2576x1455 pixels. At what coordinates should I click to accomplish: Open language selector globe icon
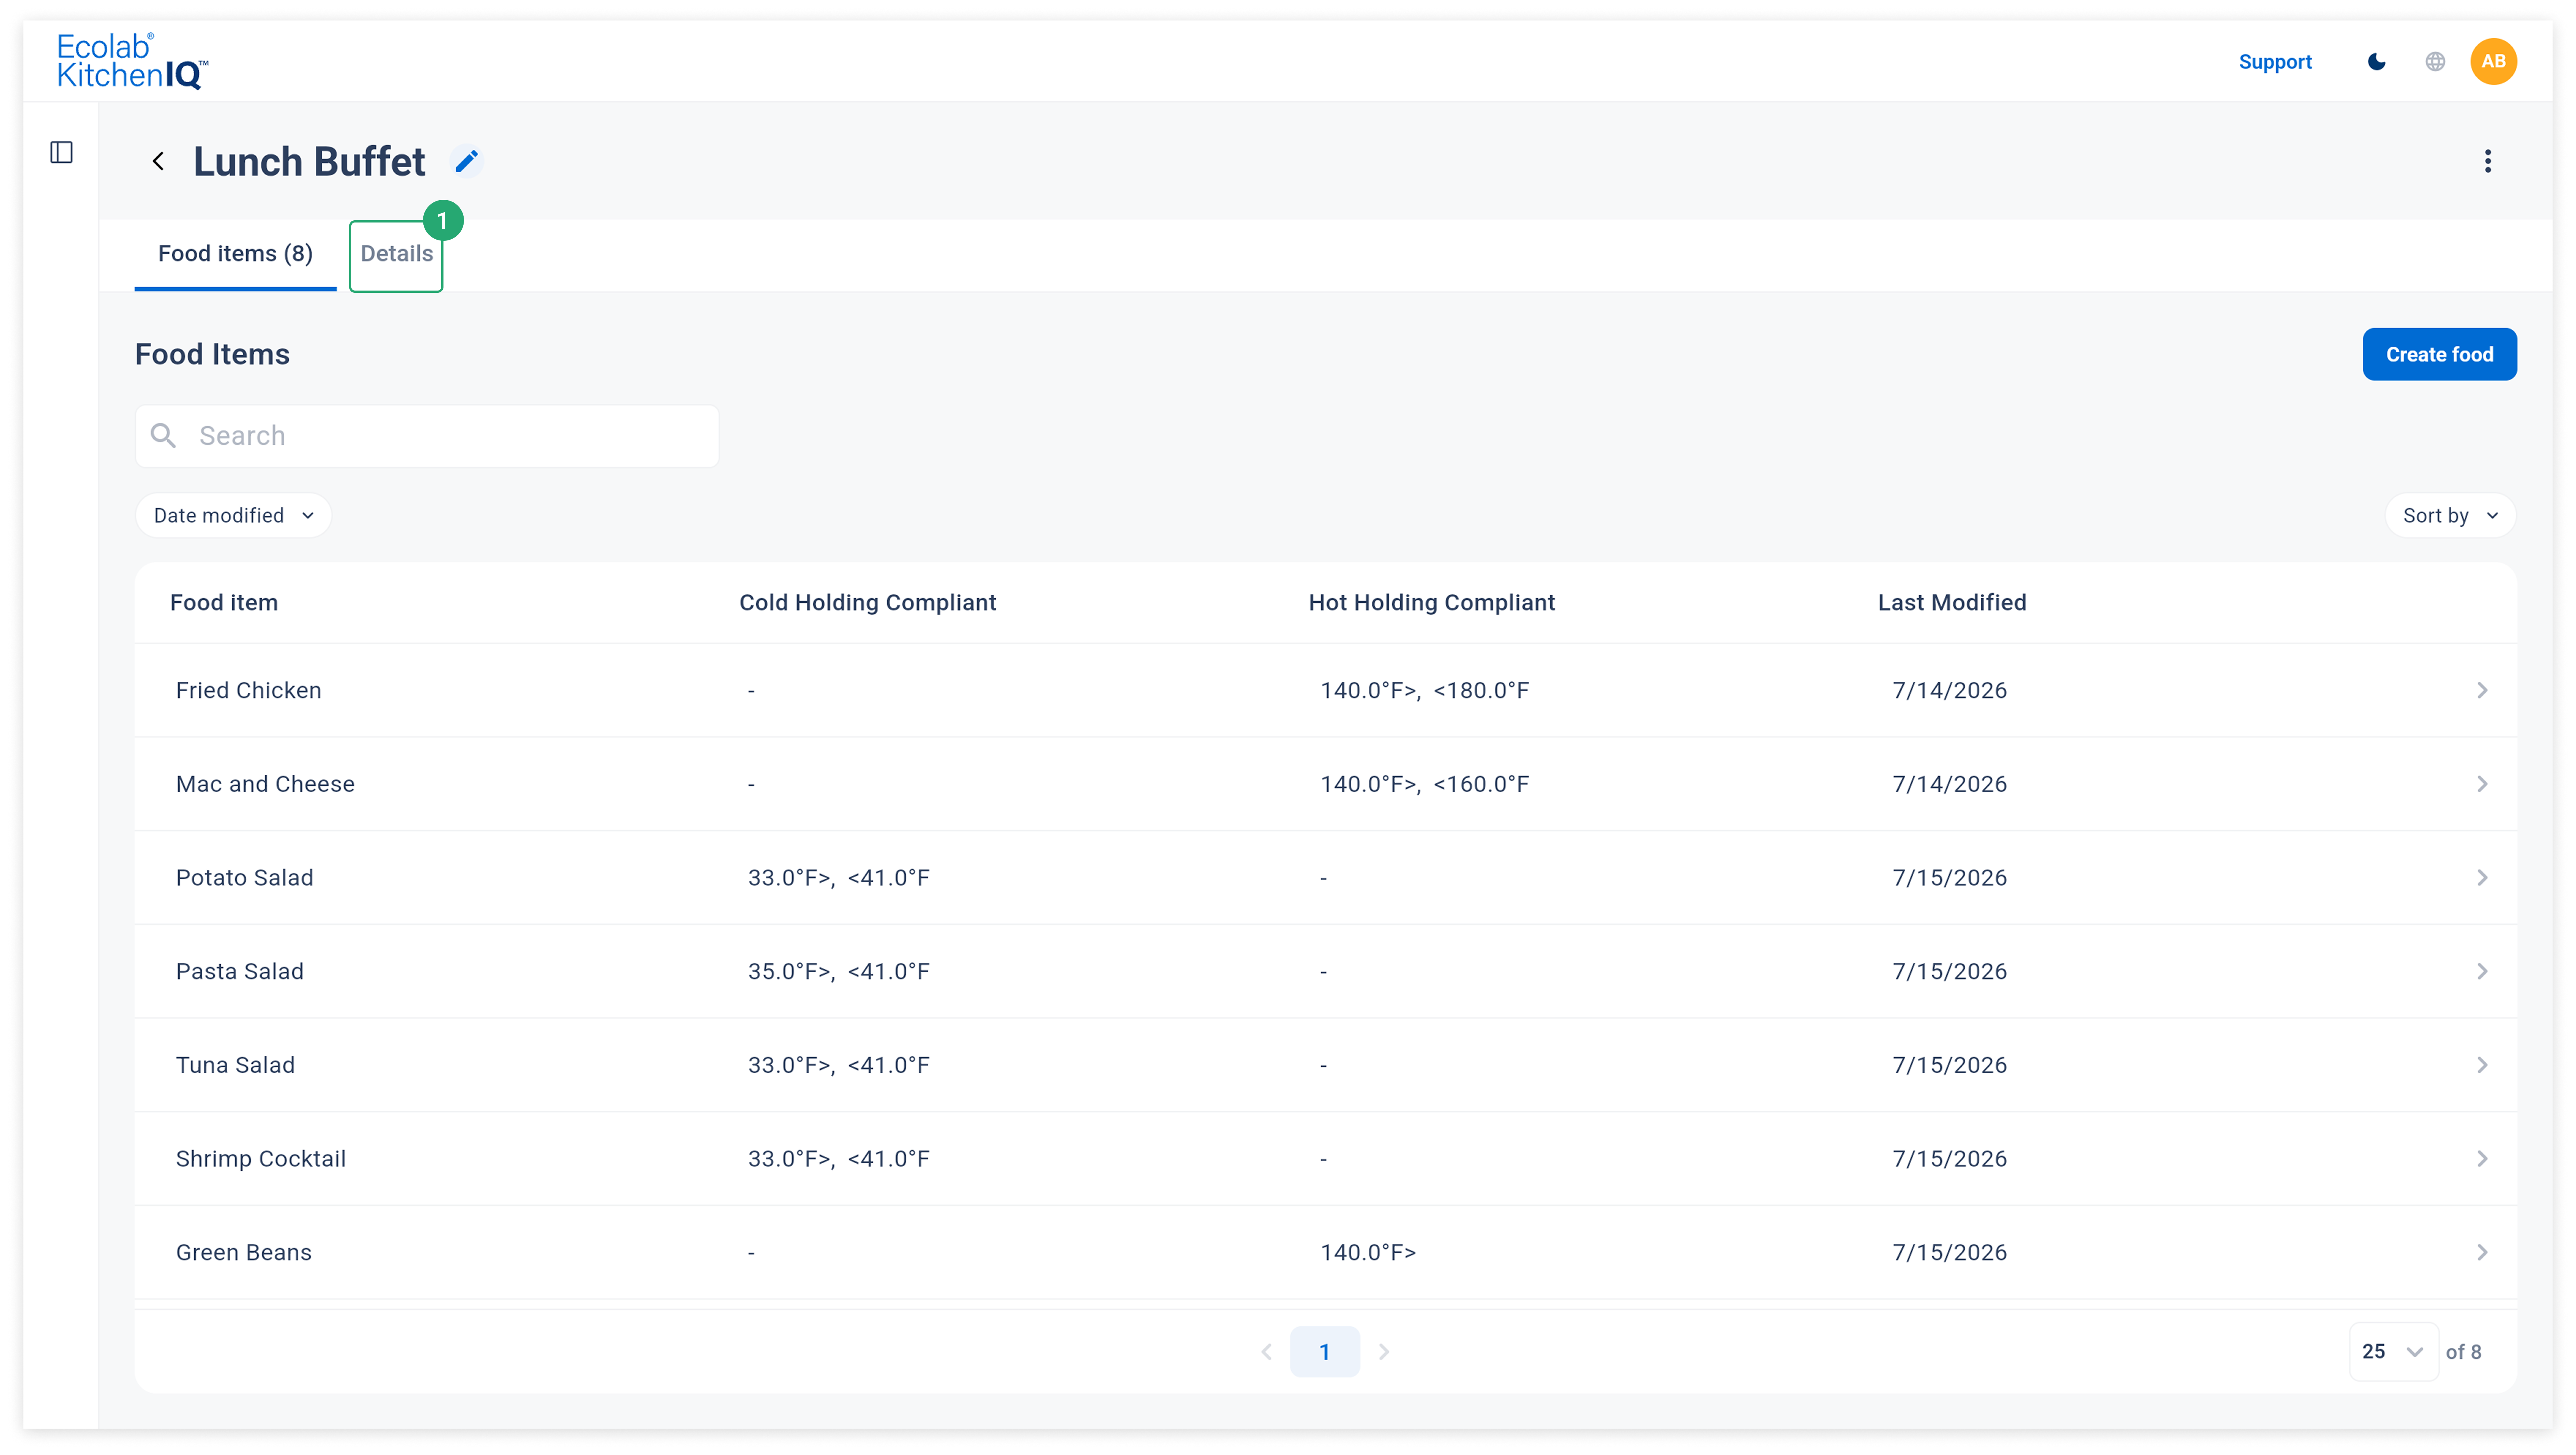point(2435,62)
